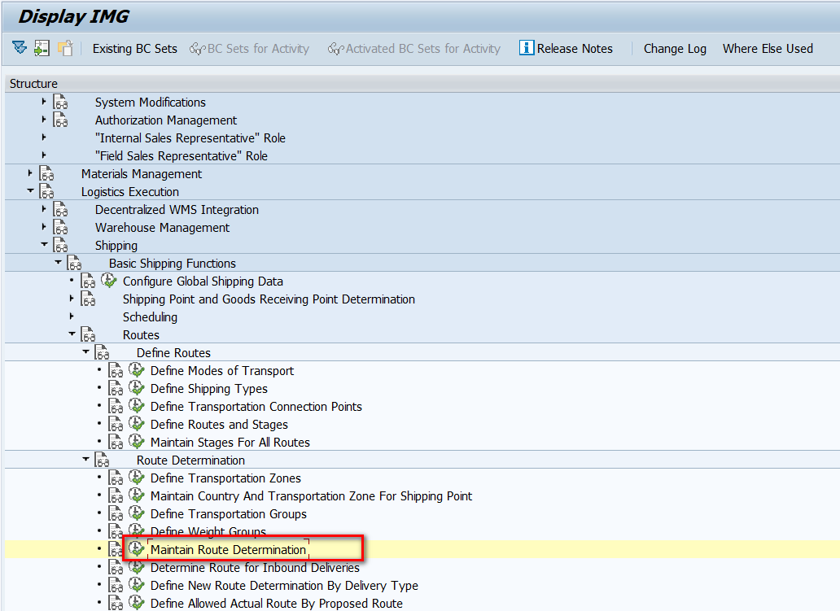Expand the Materials Management node

tap(29, 173)
